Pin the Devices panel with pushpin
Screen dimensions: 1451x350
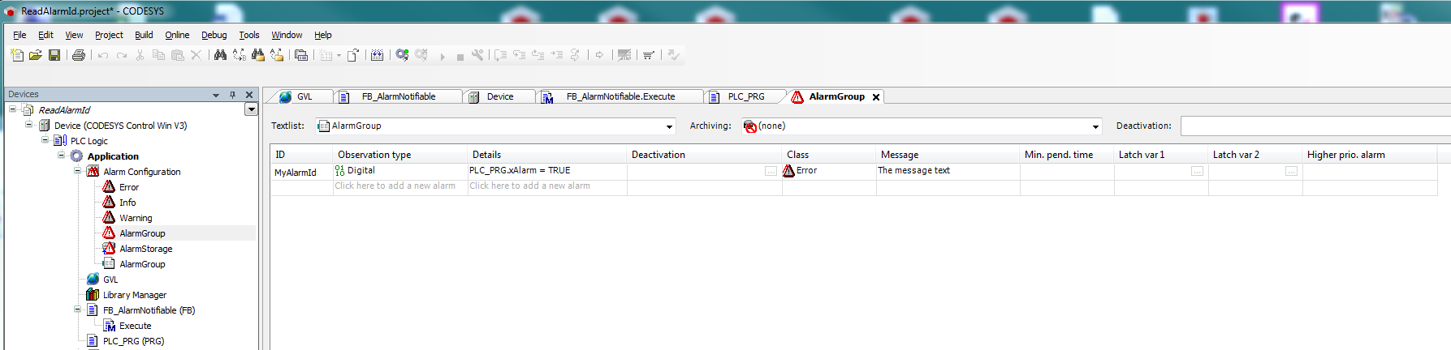pos(232,95)
